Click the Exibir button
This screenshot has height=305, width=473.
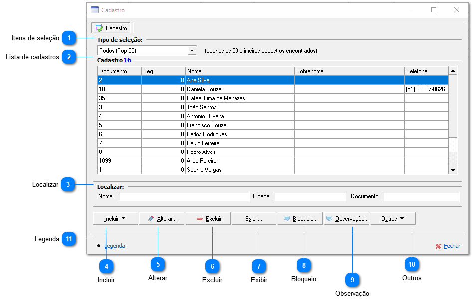pos(254,219)
